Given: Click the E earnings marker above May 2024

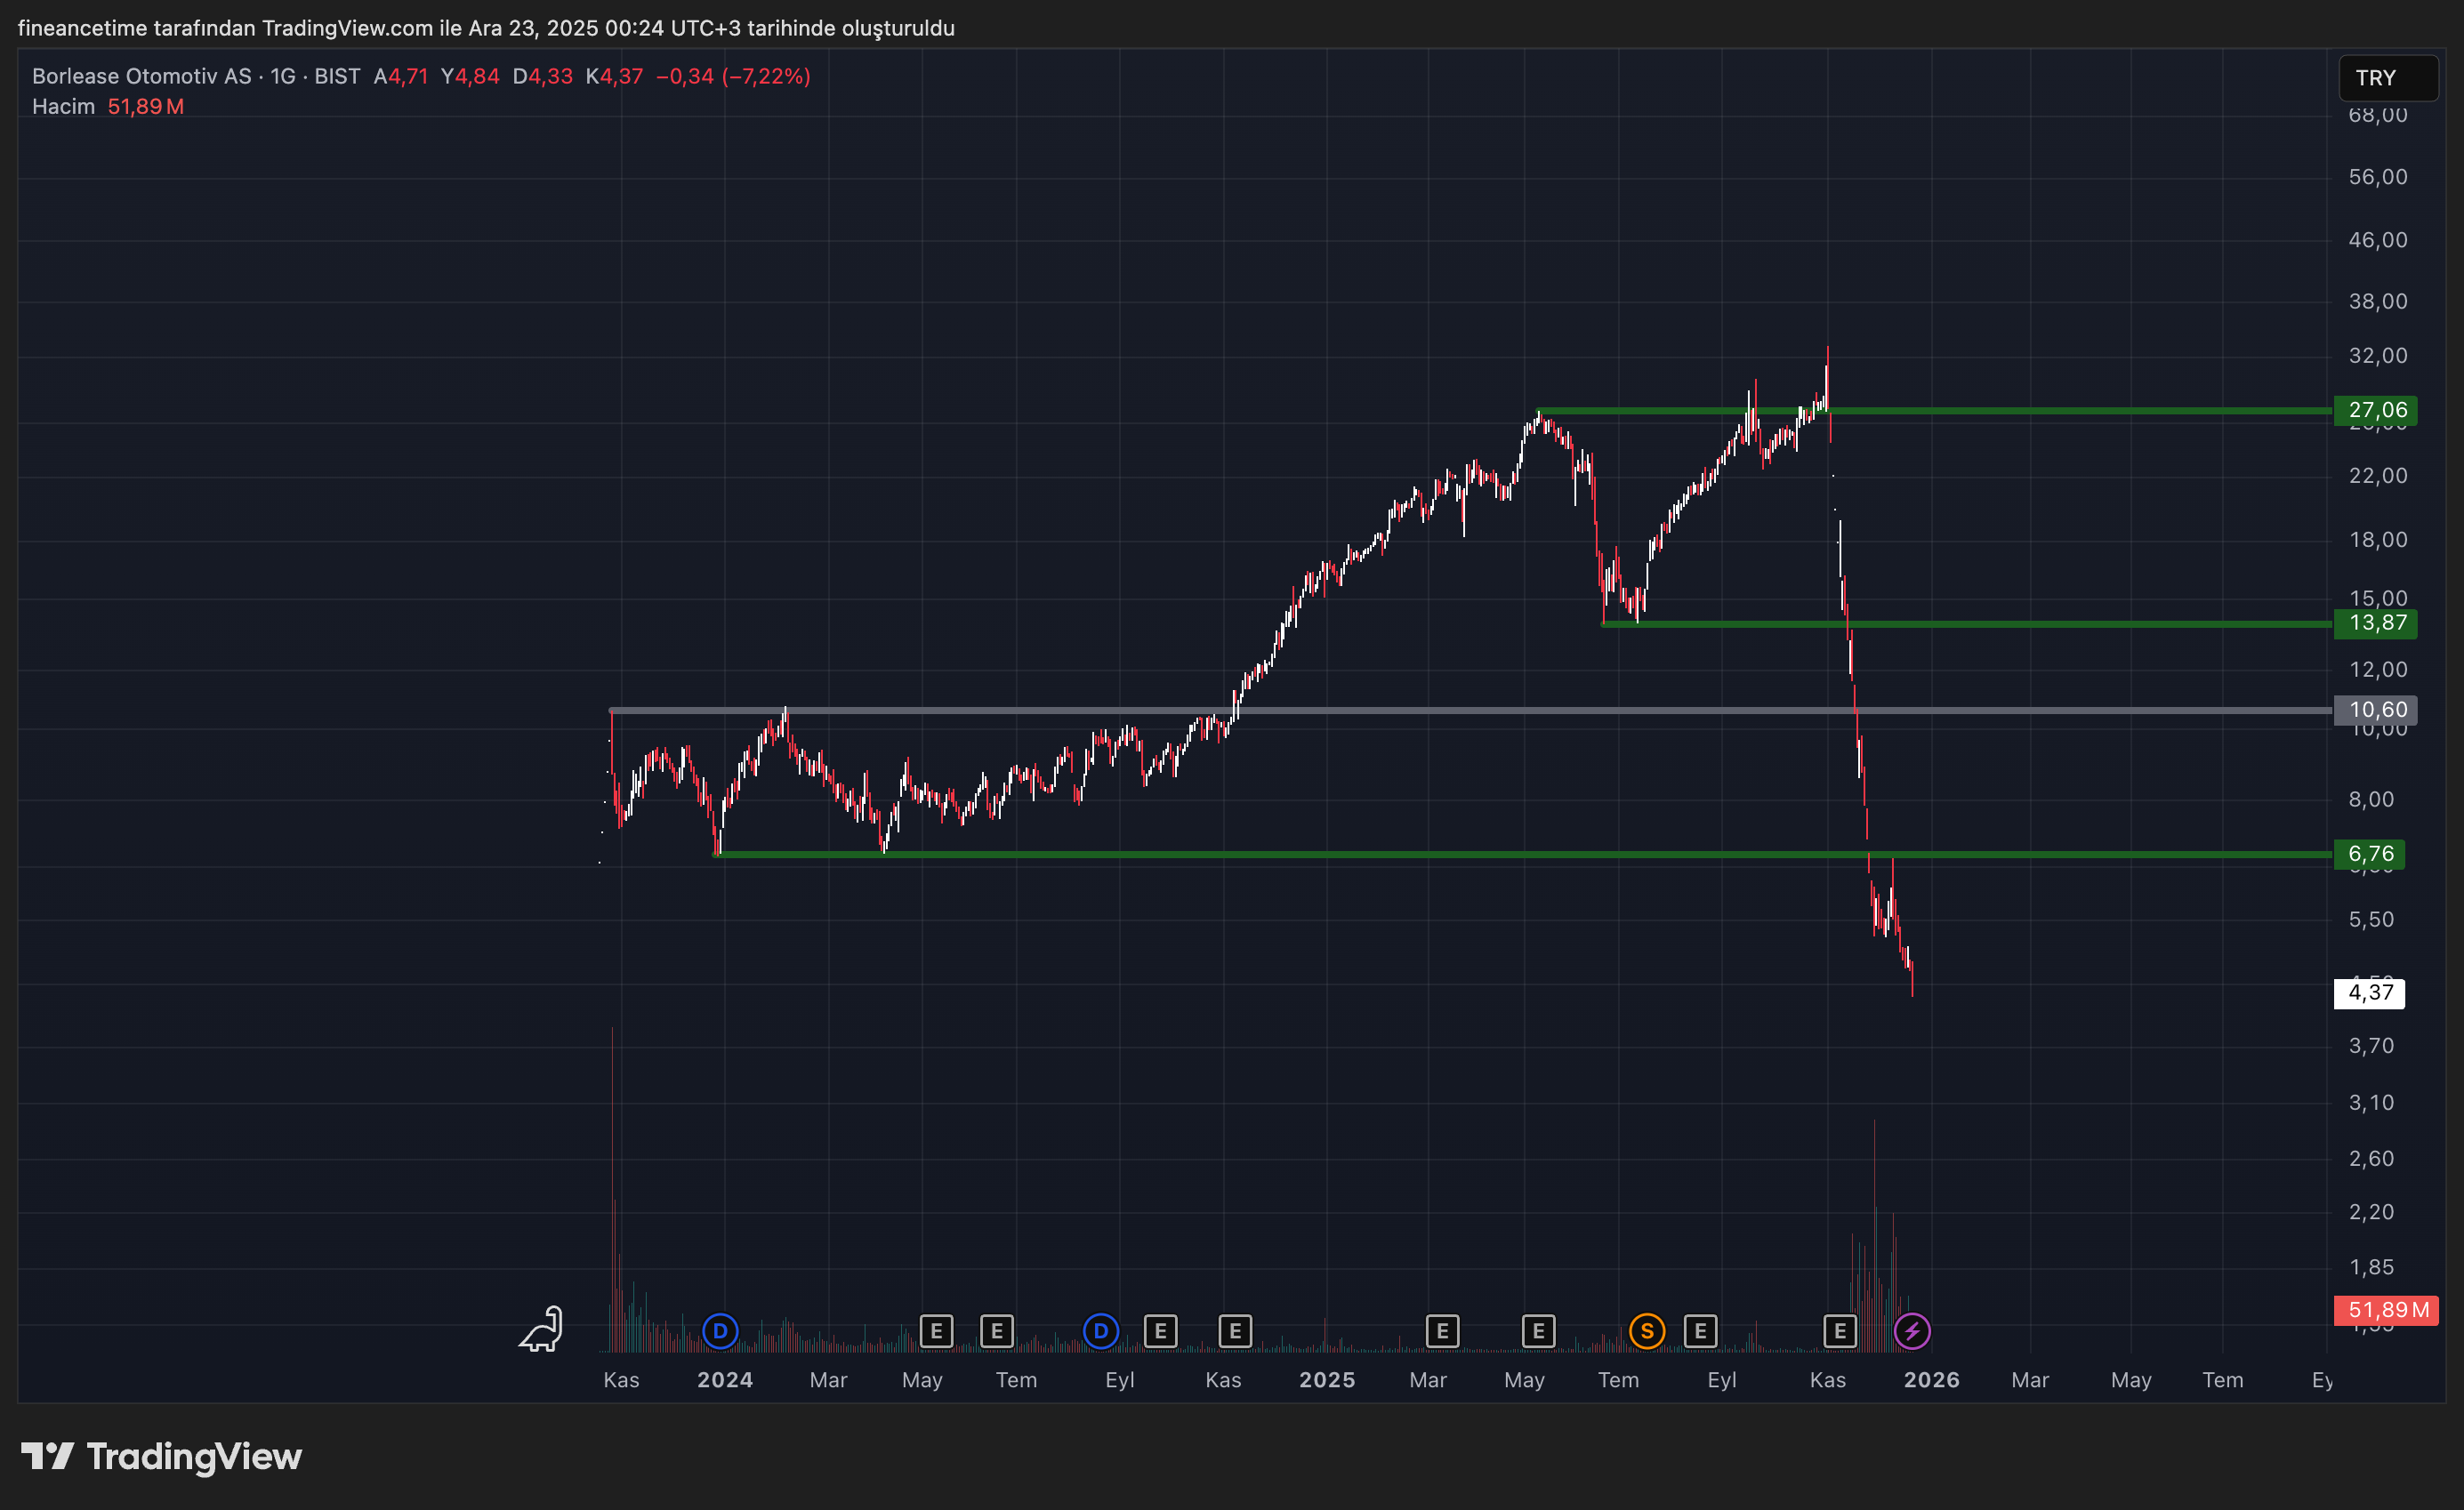Looking at the screenshot, I should pyautogui.click(x=936, y=1331).
